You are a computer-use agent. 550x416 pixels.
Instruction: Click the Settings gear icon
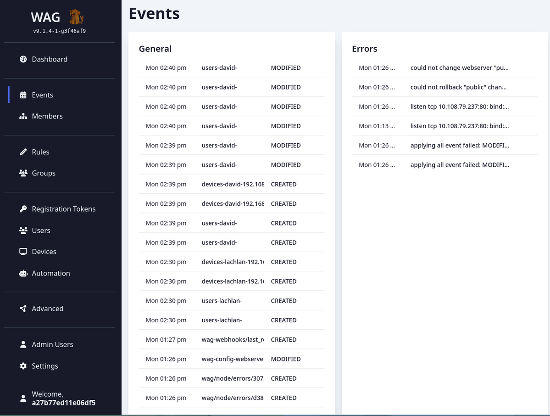coord(23,366)
